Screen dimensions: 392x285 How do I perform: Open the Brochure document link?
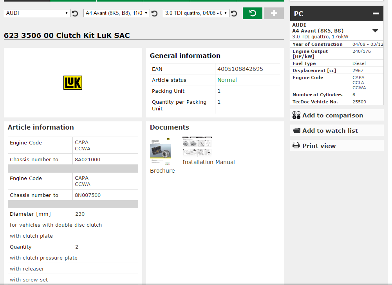pyautogui.click(x=163, y=171)
